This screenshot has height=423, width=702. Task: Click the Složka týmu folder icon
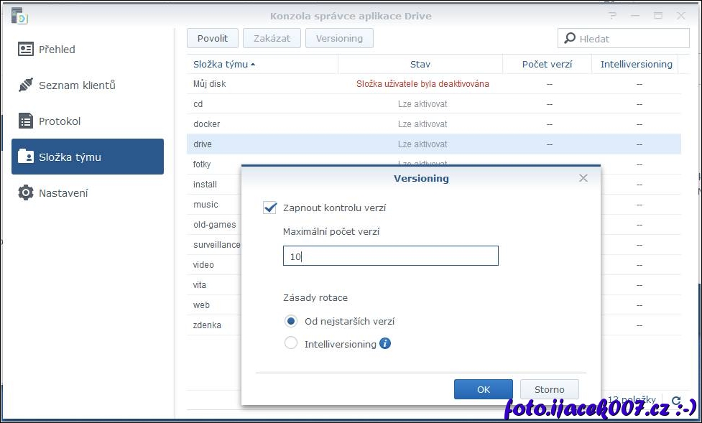26,157
